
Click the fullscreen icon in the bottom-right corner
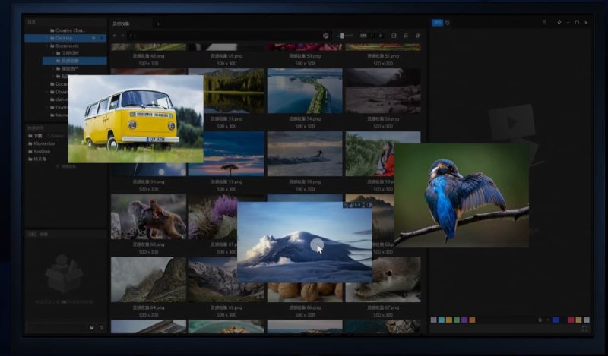click(x=584, y=329)
